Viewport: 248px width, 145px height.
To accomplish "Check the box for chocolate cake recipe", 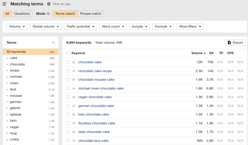I will click(x=68, y=71).
